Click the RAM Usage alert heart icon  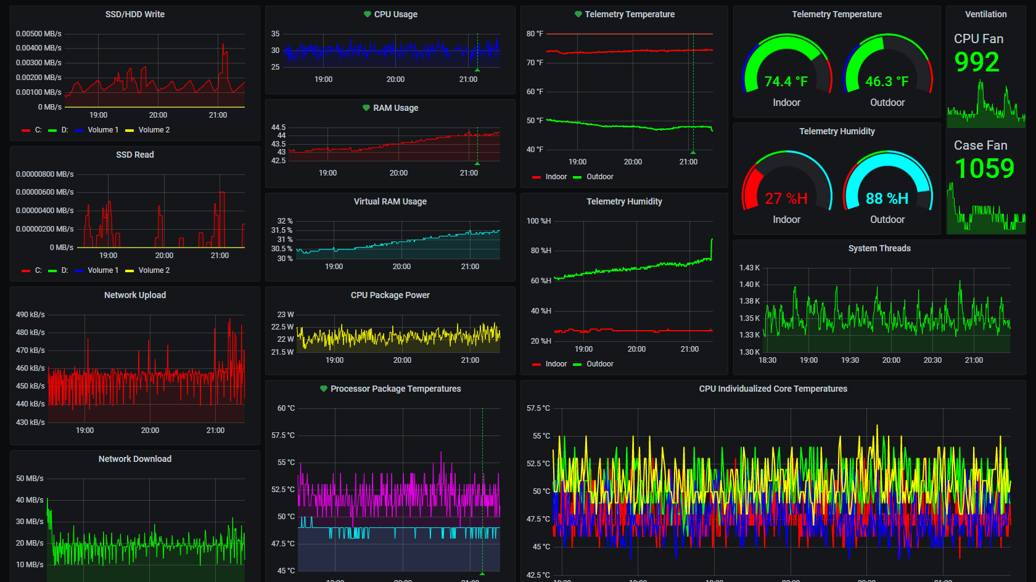[x=366, y=108]
